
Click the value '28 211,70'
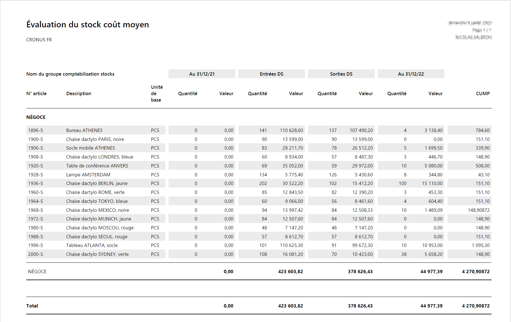pos(293,148)
